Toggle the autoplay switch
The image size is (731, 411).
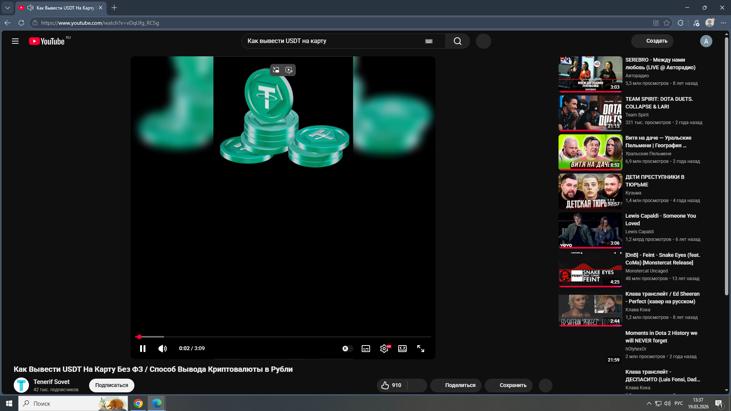pos(347,349)
